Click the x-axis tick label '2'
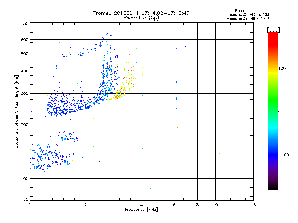This screenshot has height=223, width=298. [x=86, y=205]
